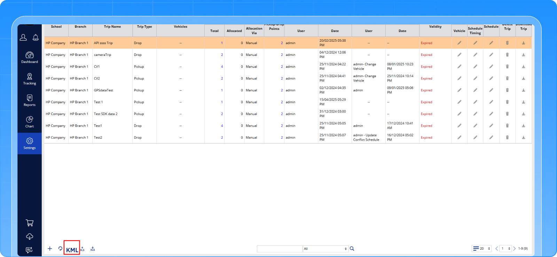Open the 'All' search filter dropdown
Viewport: 557px width, 257px height.
[x=325, y=249]
